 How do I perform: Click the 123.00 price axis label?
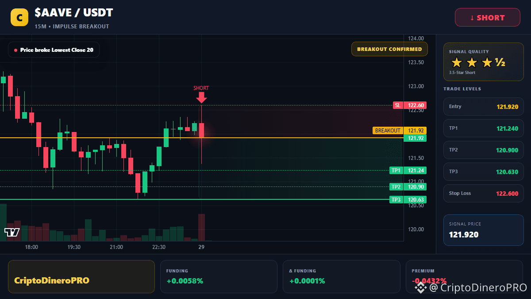[416, 86]
